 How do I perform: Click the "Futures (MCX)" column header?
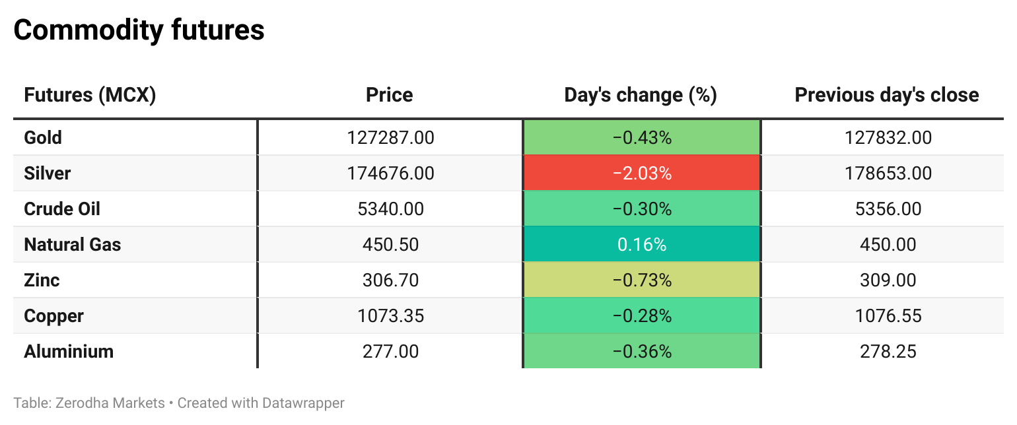[90, 95]
